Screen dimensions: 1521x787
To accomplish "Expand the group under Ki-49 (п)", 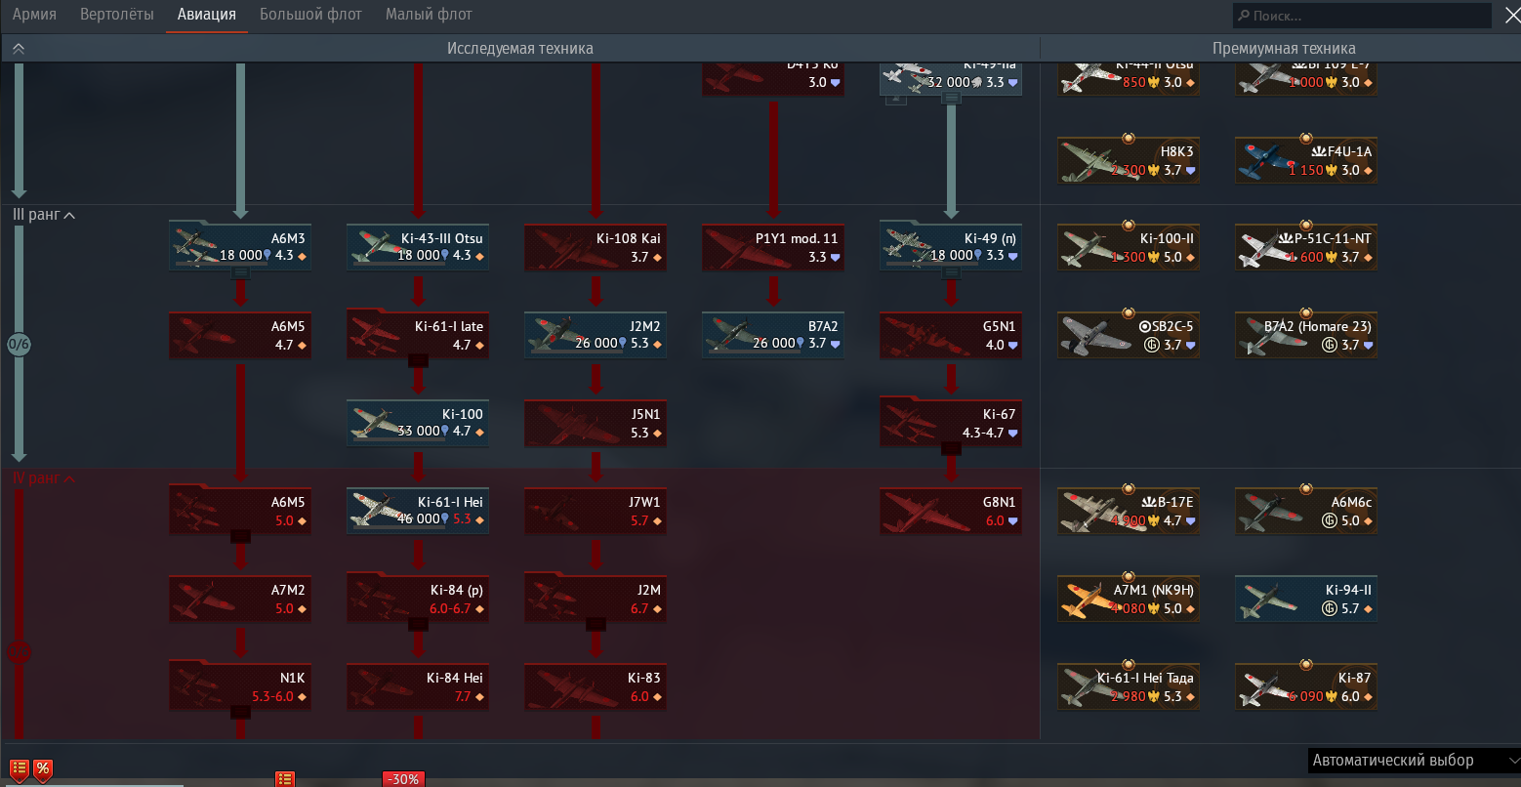I will 951,274.
